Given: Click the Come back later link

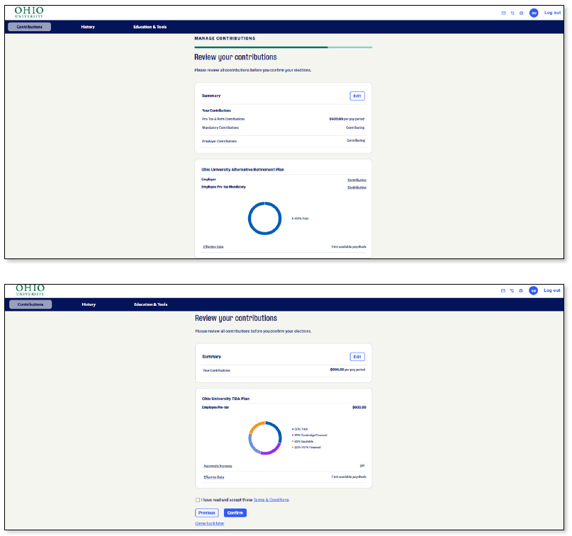Looking at the screenshot, I should [210, 523].
